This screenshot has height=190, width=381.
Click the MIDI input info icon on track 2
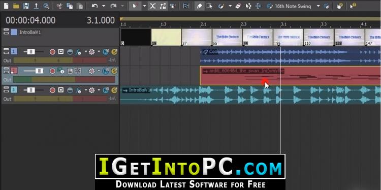coord(61,71)
